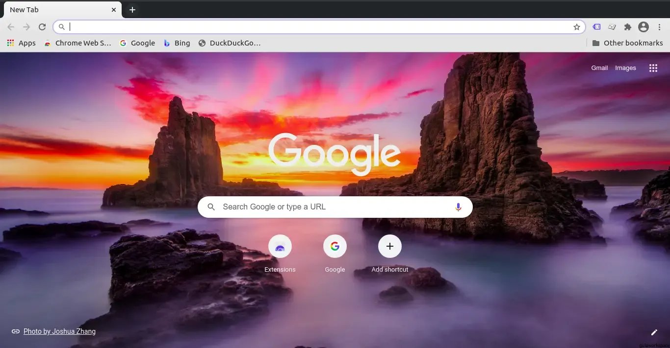Bookmark this page with the star icon

coord(577,27)
